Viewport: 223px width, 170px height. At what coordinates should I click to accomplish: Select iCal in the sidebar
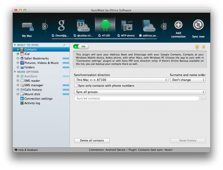(41, 54)
